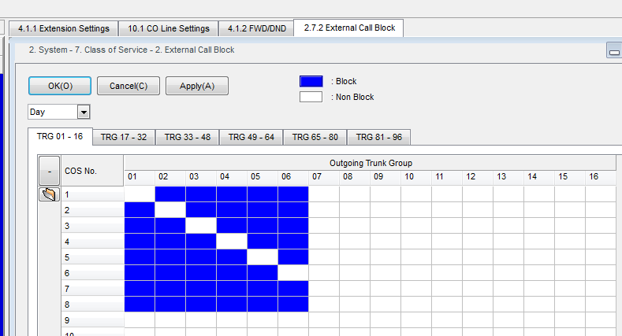This screenshot has width=622, height=336.
Task: Show the TRG 65 - 80 tab
Action: pos(315,138)
